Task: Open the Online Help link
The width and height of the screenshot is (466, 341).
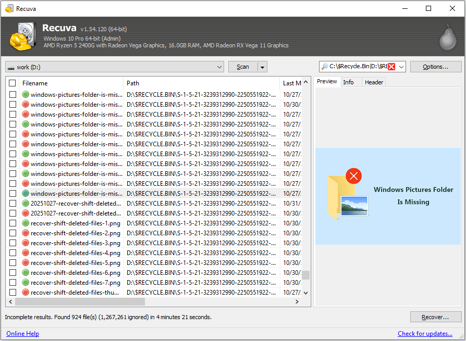Action: coord(22,334)
